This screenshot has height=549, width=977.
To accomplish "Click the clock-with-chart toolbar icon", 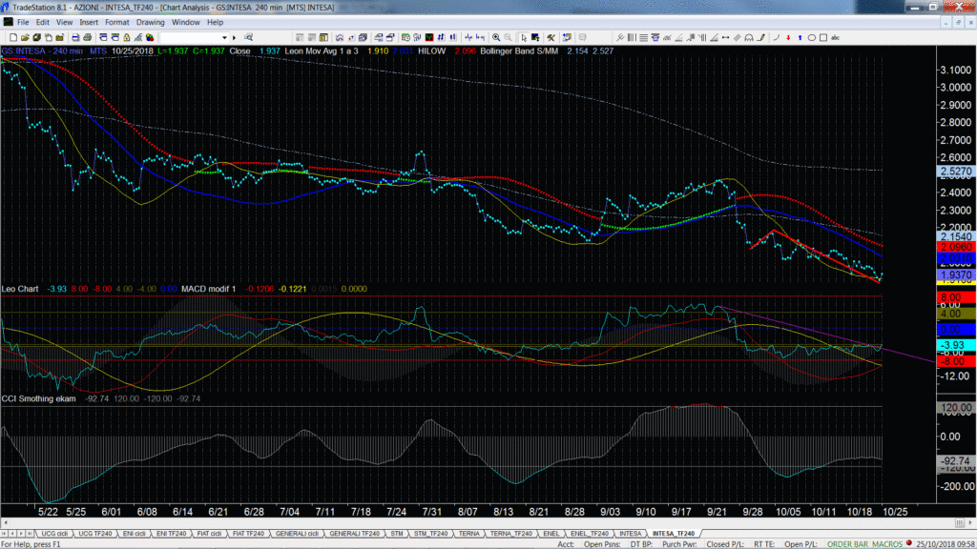I will pos(405,37).
